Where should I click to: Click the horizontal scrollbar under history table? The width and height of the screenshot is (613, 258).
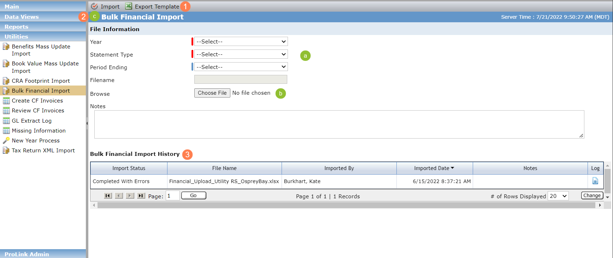click(347, 205)
